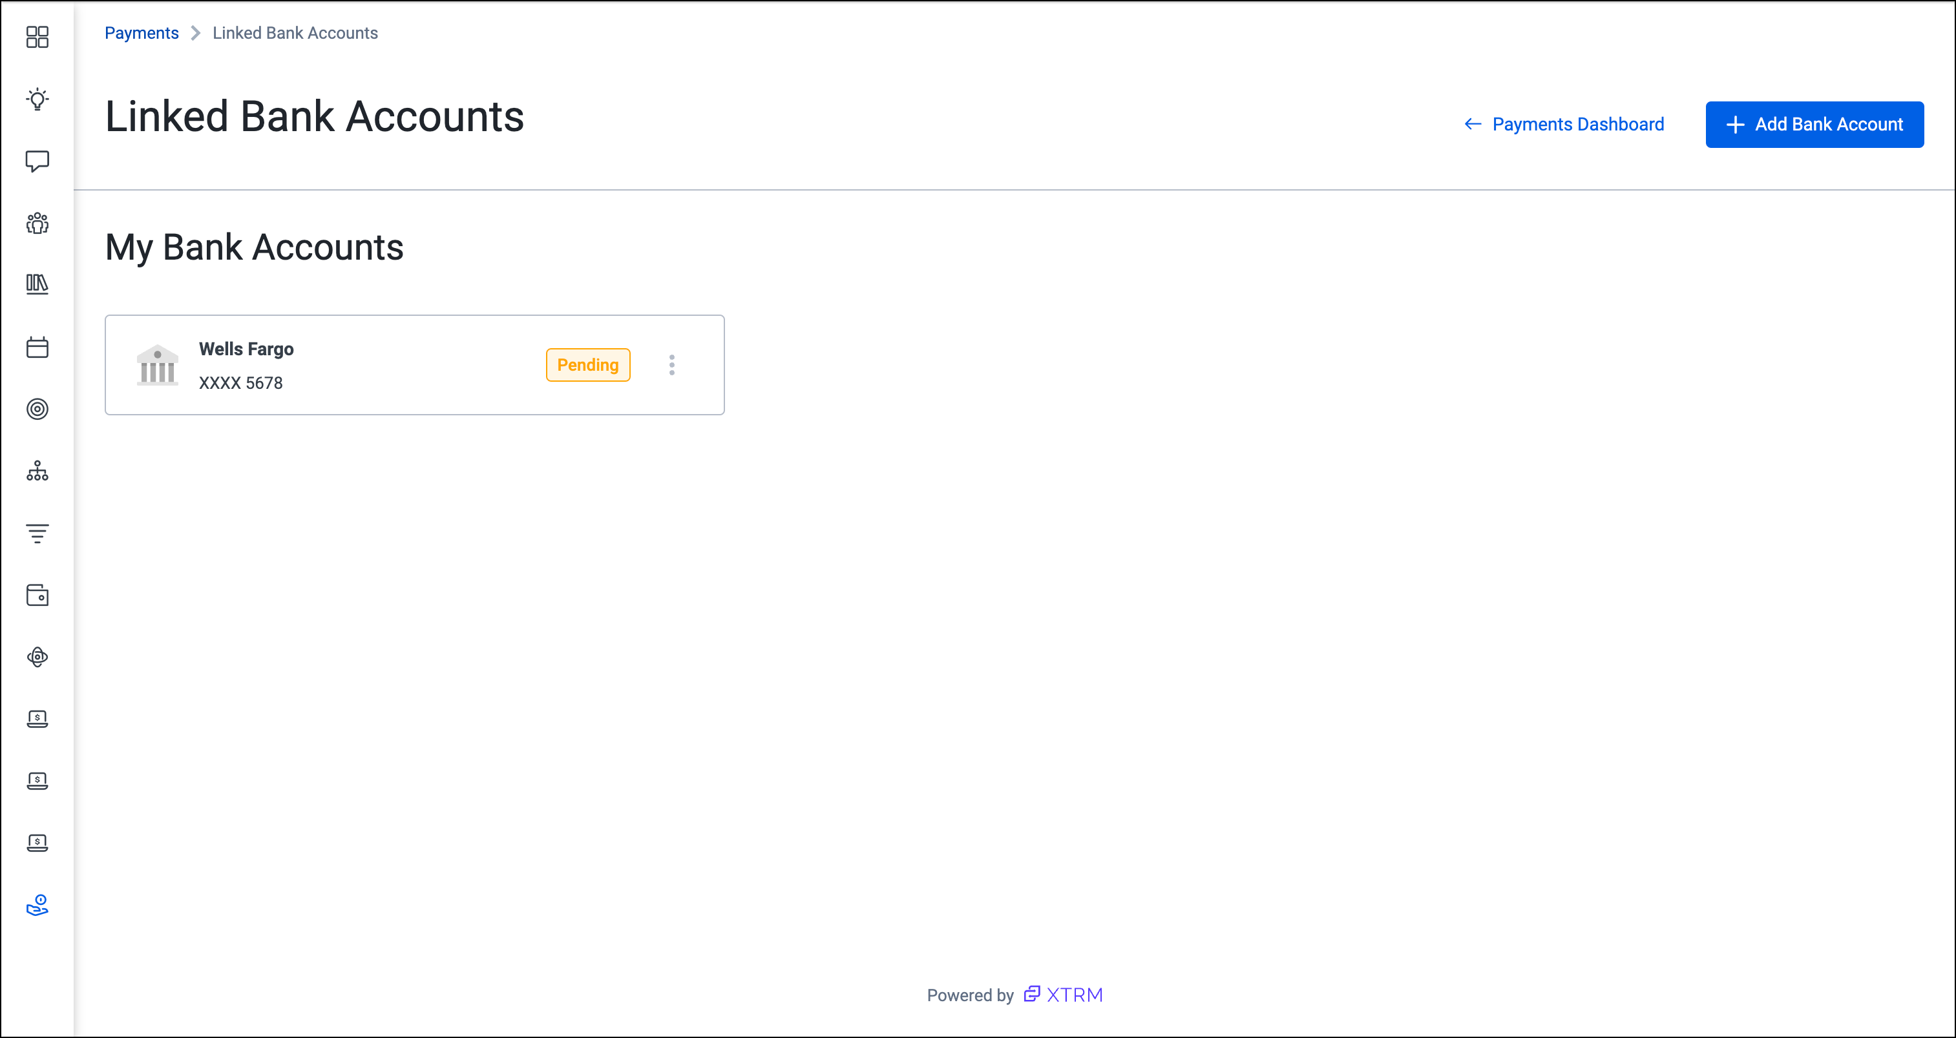Open the dashboard grid icon in sidebar
This screenshot has height=1038, width=1956.
37,37
